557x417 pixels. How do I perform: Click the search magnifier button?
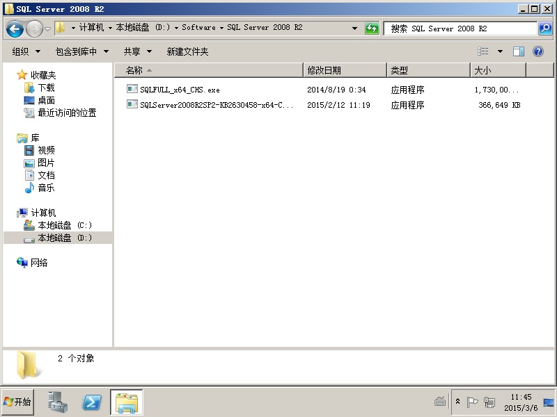[x=545, y=28]
